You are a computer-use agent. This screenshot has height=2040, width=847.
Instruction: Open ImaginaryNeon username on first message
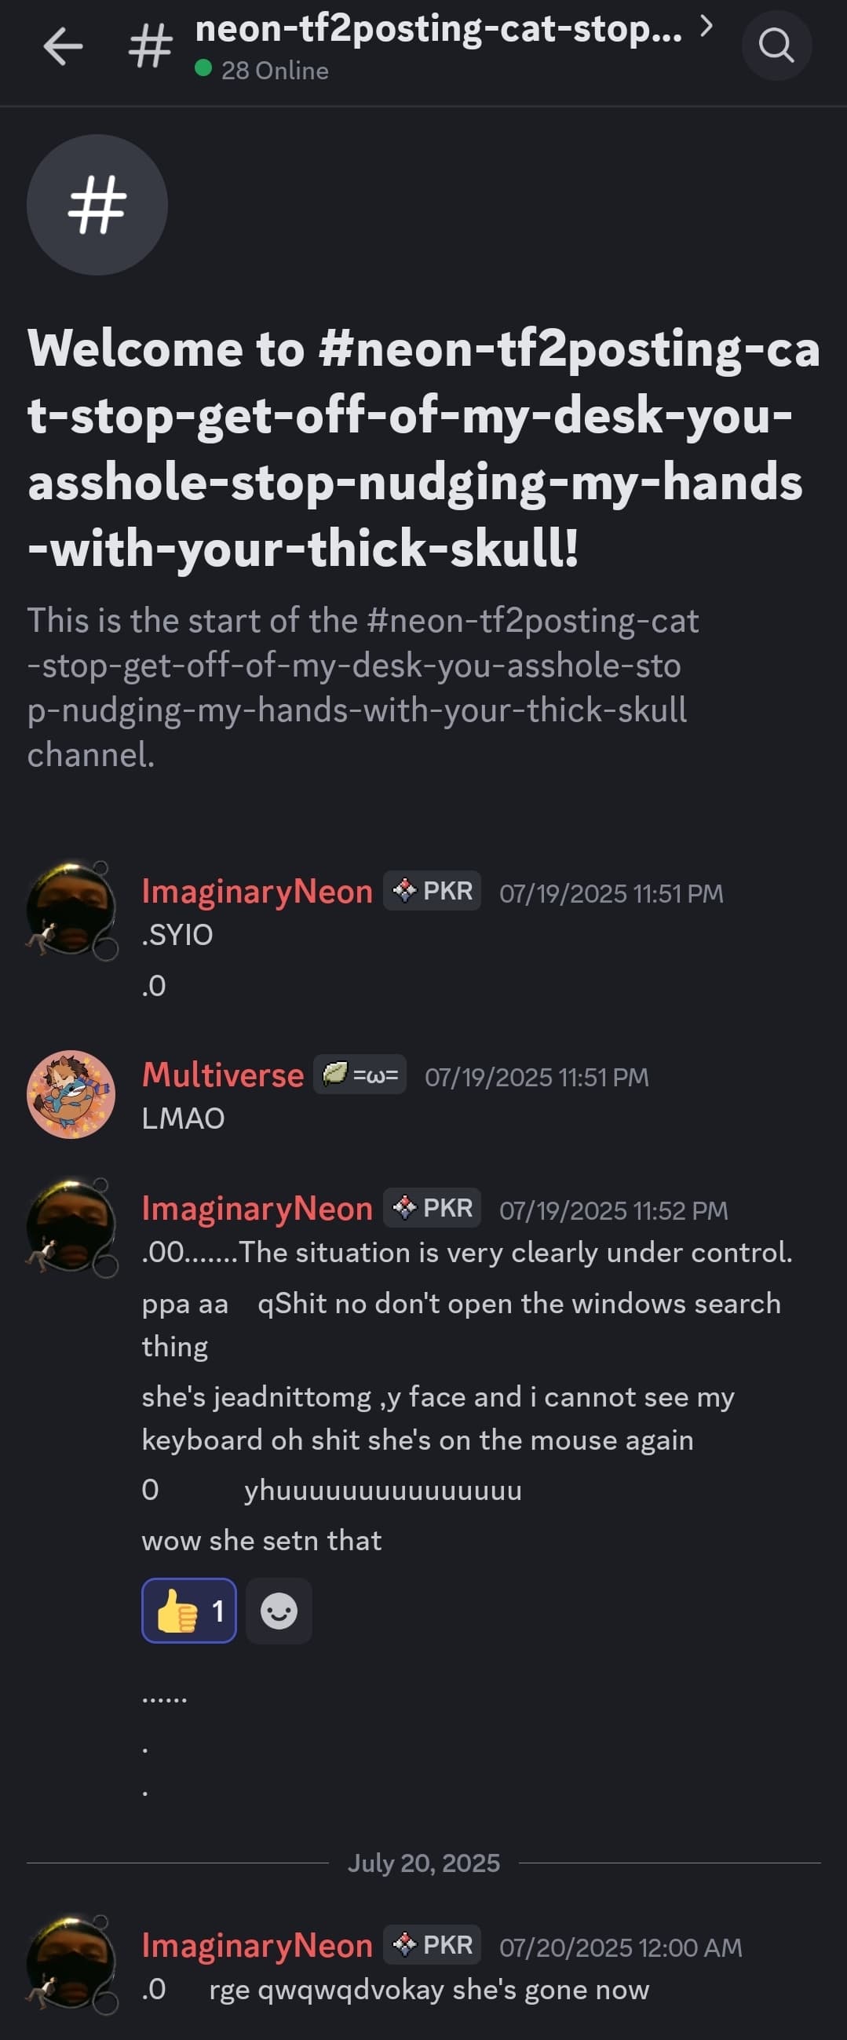click(257, 892)
